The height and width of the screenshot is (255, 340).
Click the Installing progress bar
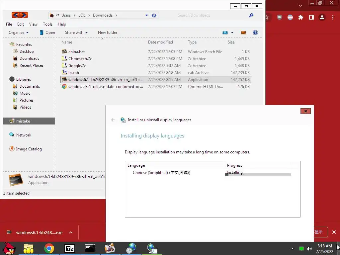click(258, 174)
